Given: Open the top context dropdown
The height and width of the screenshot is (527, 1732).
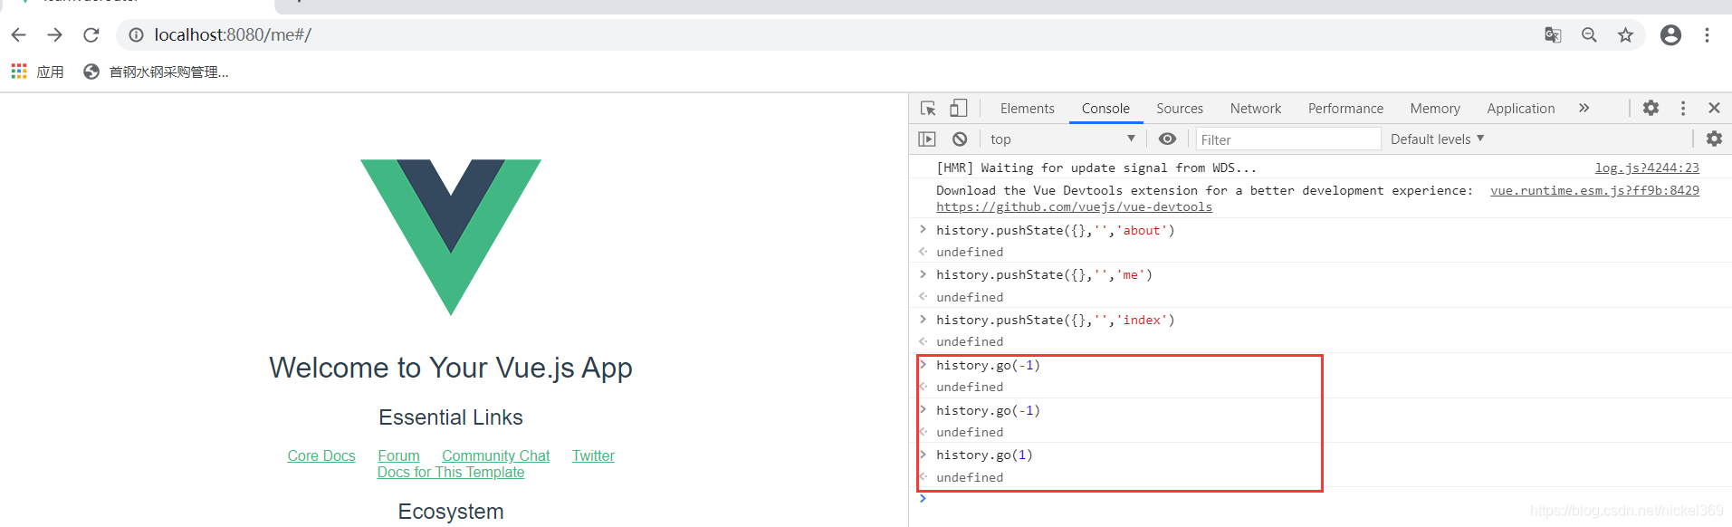Looking at the screenshot, I should pos(1062,139).
